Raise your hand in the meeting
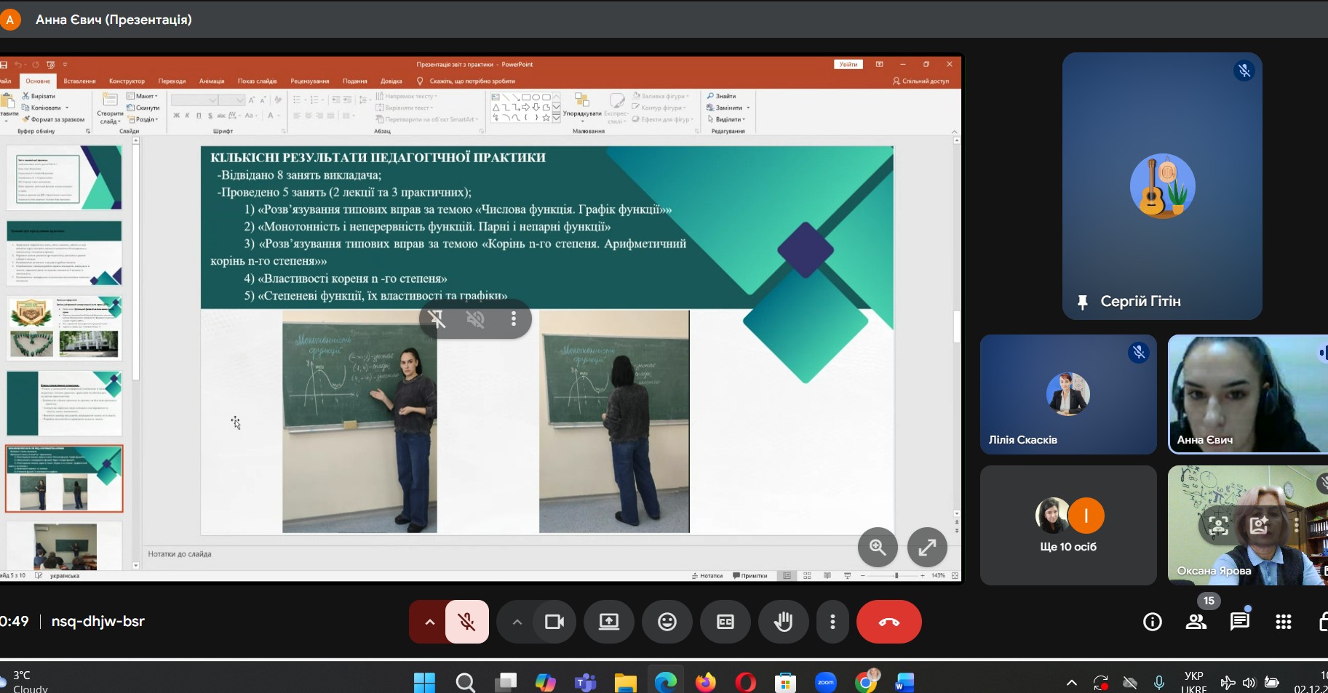 [783, 622]
